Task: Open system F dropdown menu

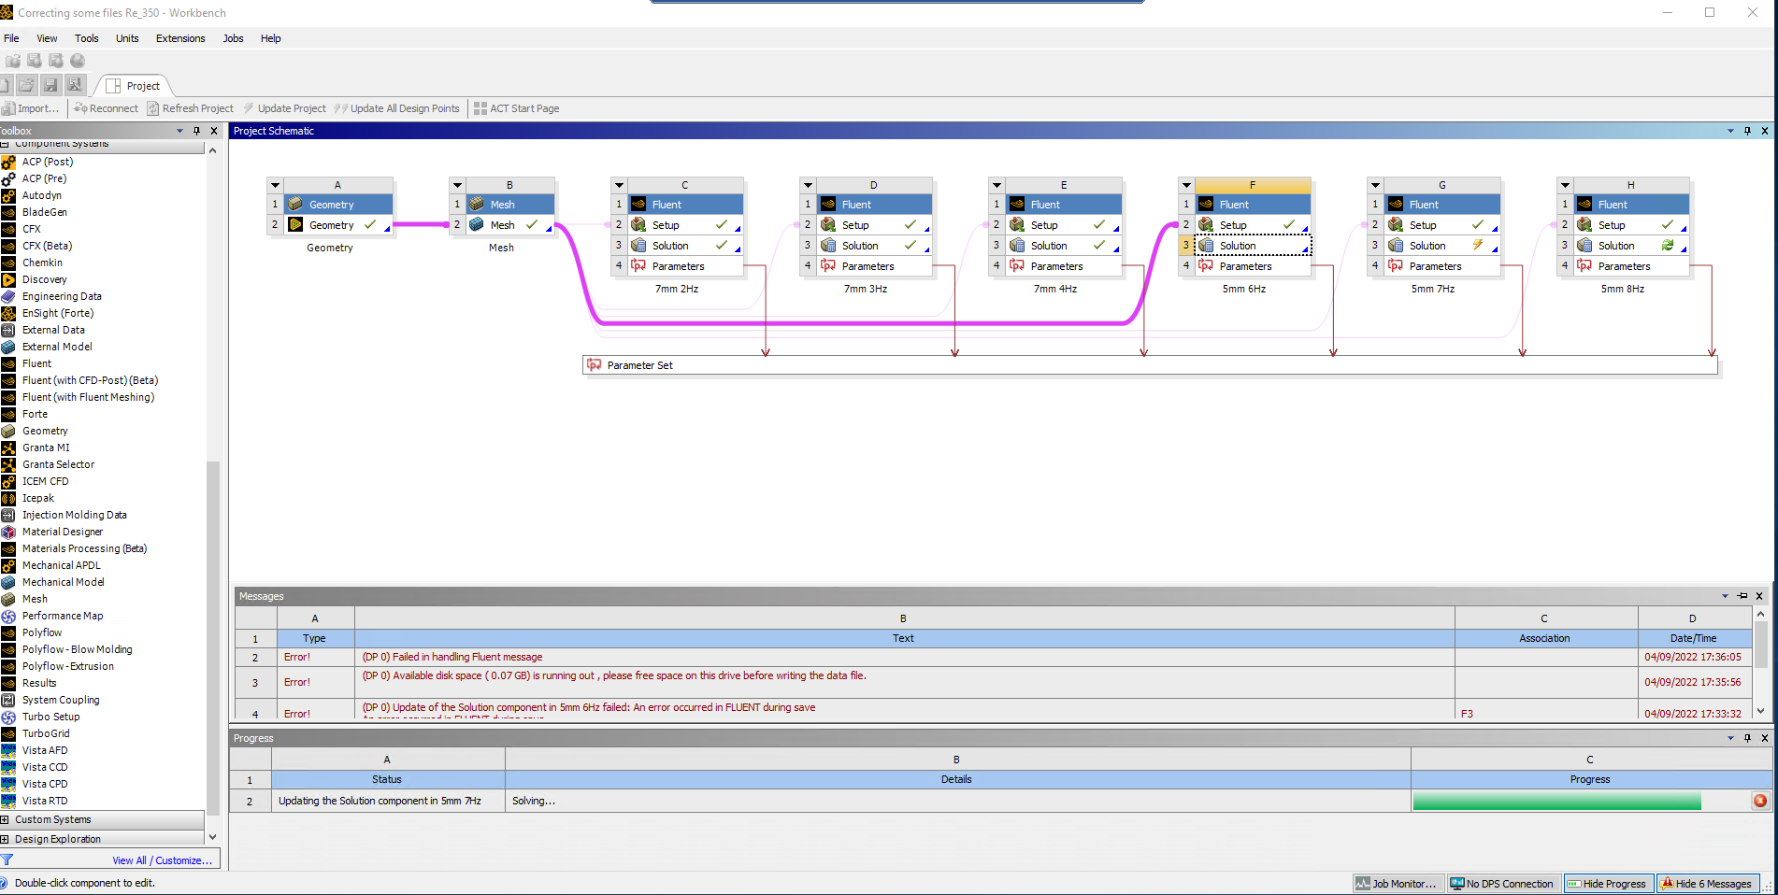Action: (x=1186, y=185)
